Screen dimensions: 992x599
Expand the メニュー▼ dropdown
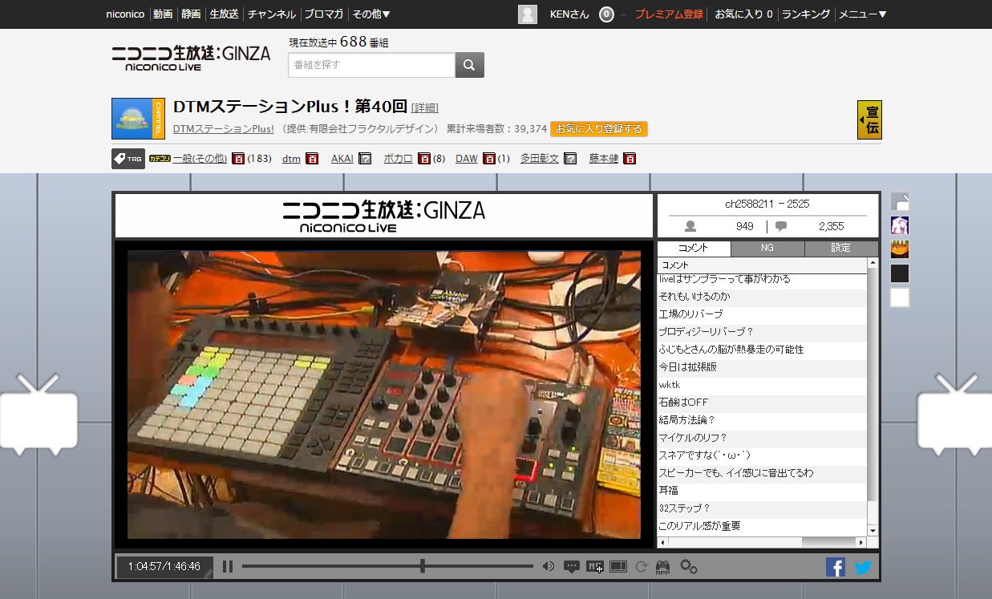click(x=863, y=14)
